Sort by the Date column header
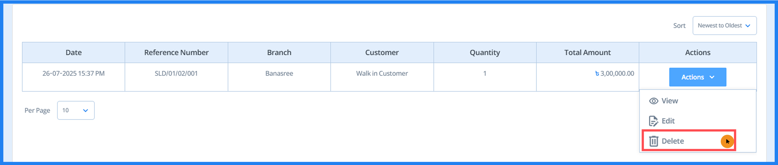 pyautogui.click(x=73, y=52)
